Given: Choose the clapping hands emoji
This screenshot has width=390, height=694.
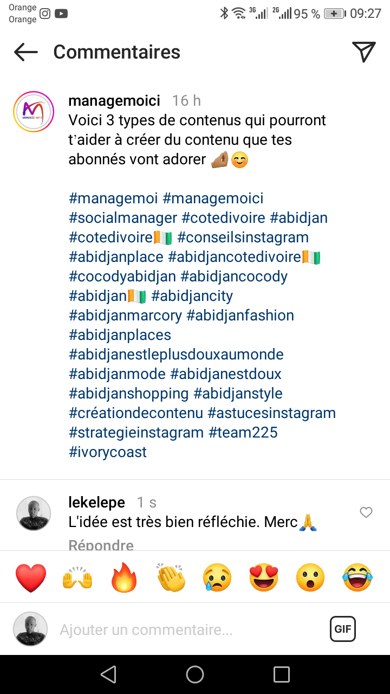Looking at the screenshot, I should pos(171,577).
